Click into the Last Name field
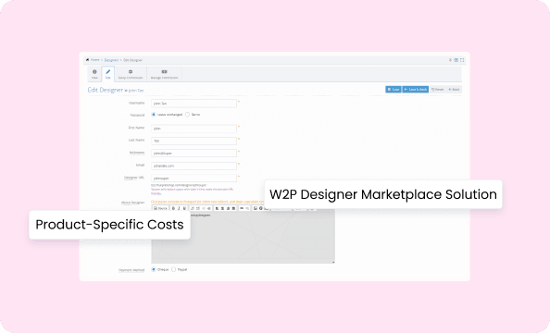Image resolution: width=550 pixels, height=333 pixels. 194,141
